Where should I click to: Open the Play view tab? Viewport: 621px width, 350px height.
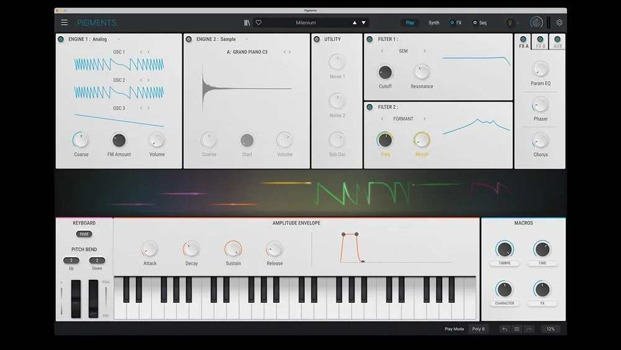click(410, 22)
